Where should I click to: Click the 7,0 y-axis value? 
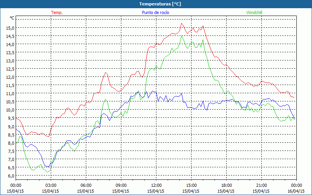[x=11, y=160]
